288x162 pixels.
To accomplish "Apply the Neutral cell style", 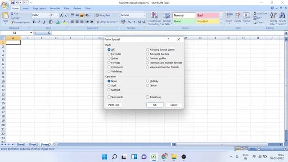I will 208,21.
